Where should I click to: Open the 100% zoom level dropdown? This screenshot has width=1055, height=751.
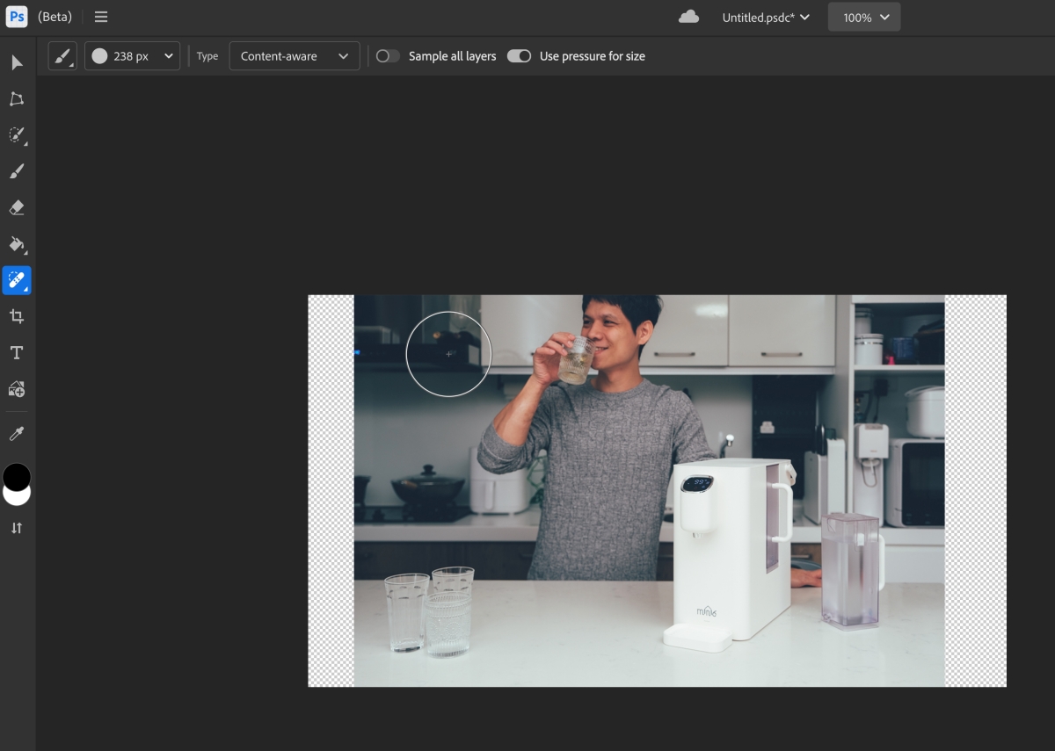[864, 18]
